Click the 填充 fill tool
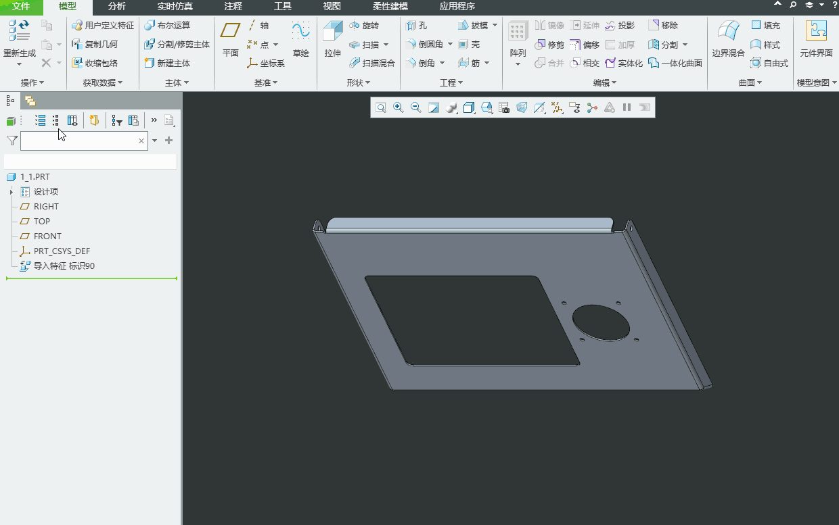The image size is (839, 525). (x=765, y=26)
